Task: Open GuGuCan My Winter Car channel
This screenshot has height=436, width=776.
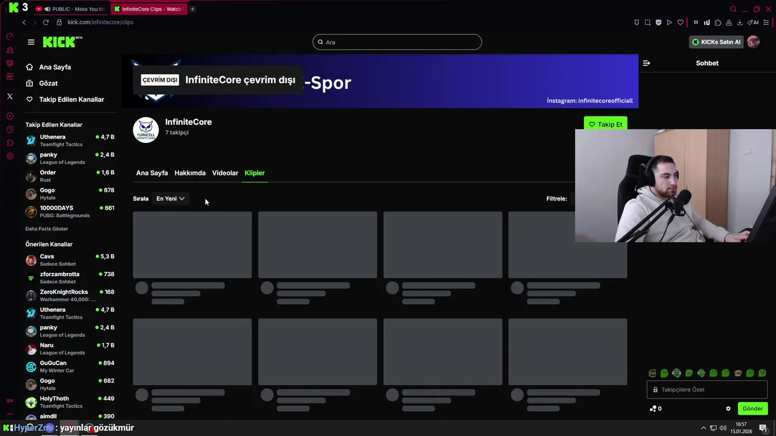Action: 70,366
